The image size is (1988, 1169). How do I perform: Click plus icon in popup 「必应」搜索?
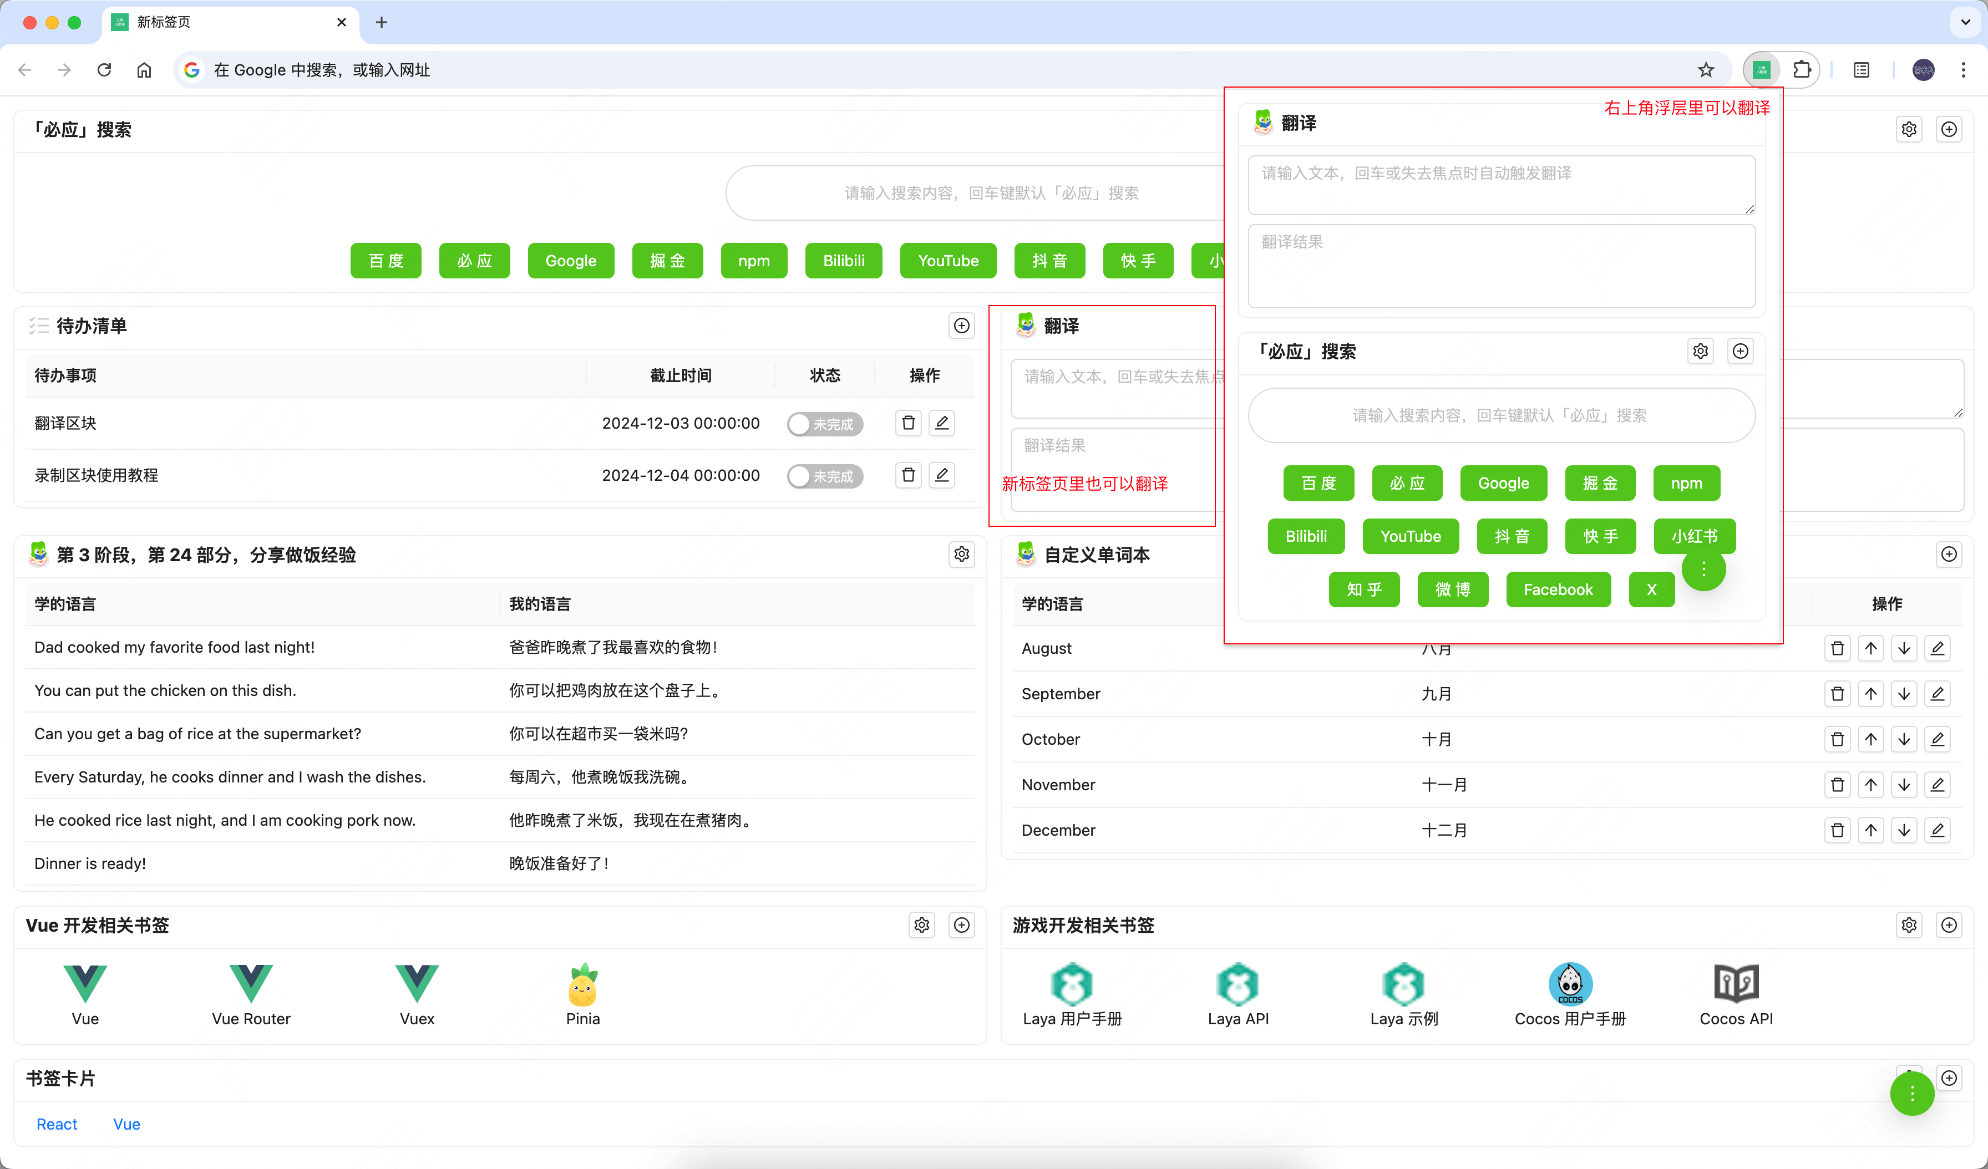(x=1740, y=351)
